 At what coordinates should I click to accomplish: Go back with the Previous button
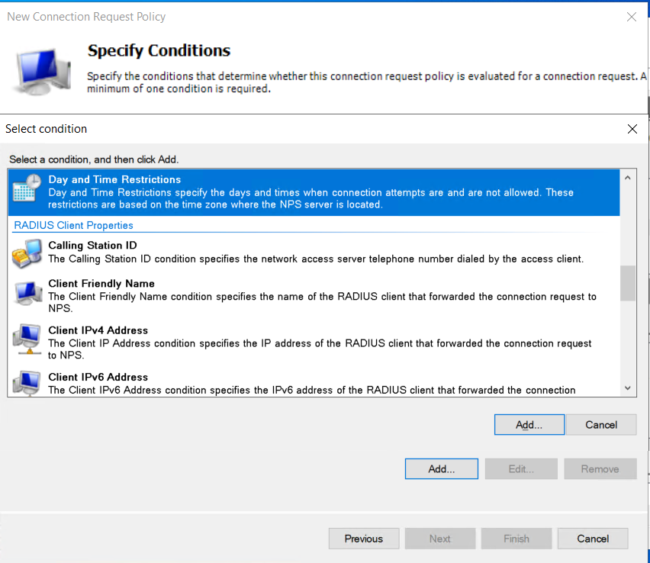pyautogui.click(x=364, y=539)
